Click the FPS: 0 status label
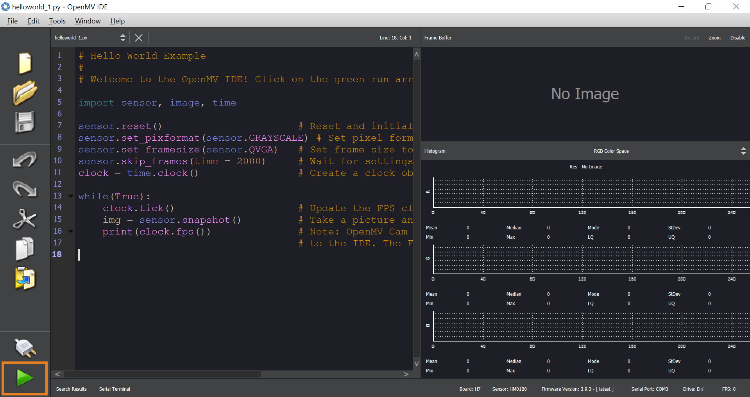 [x=729, y=389]
